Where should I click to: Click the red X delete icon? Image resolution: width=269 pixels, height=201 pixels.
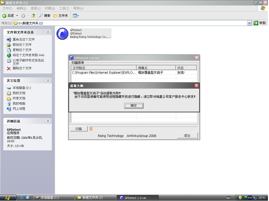pyautogui.click(x=9, y=68)
